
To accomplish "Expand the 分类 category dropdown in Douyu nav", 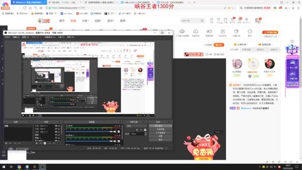I will click(x=85, y=21).
